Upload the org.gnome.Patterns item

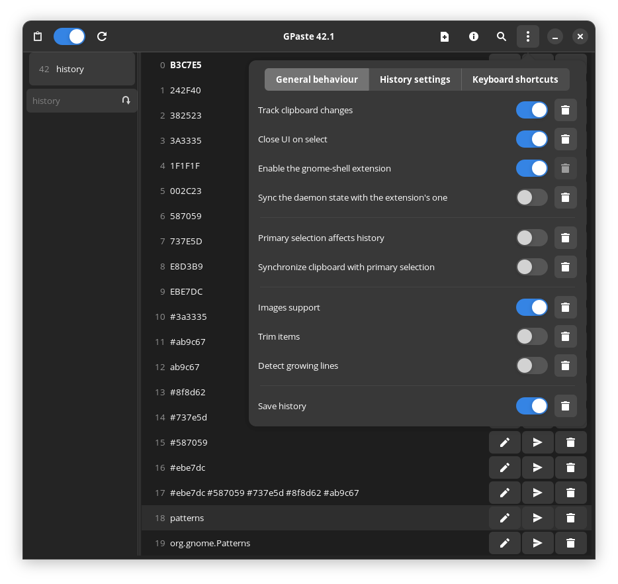537,544
